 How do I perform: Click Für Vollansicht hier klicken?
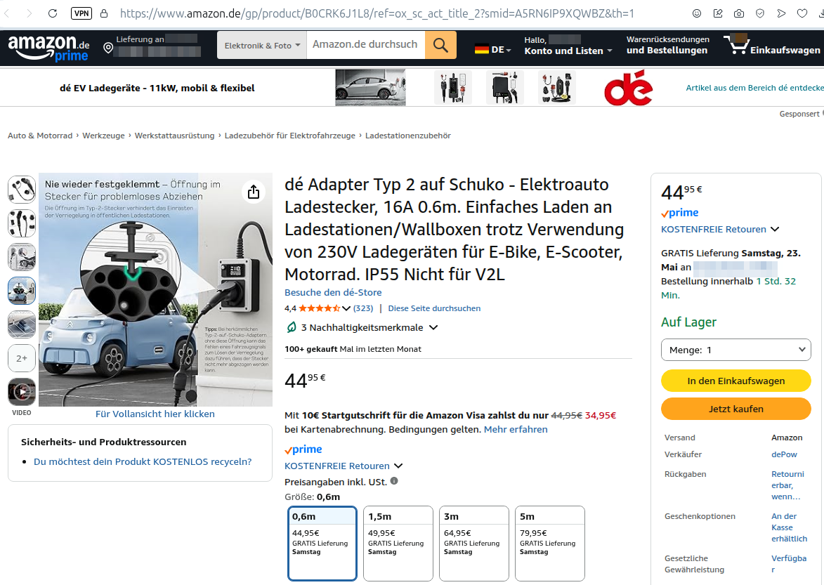155,414
